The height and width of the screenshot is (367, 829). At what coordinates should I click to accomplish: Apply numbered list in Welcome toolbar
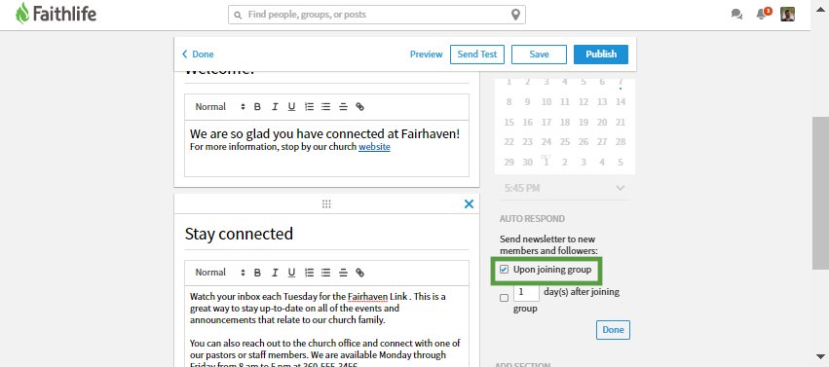point(309,107)
